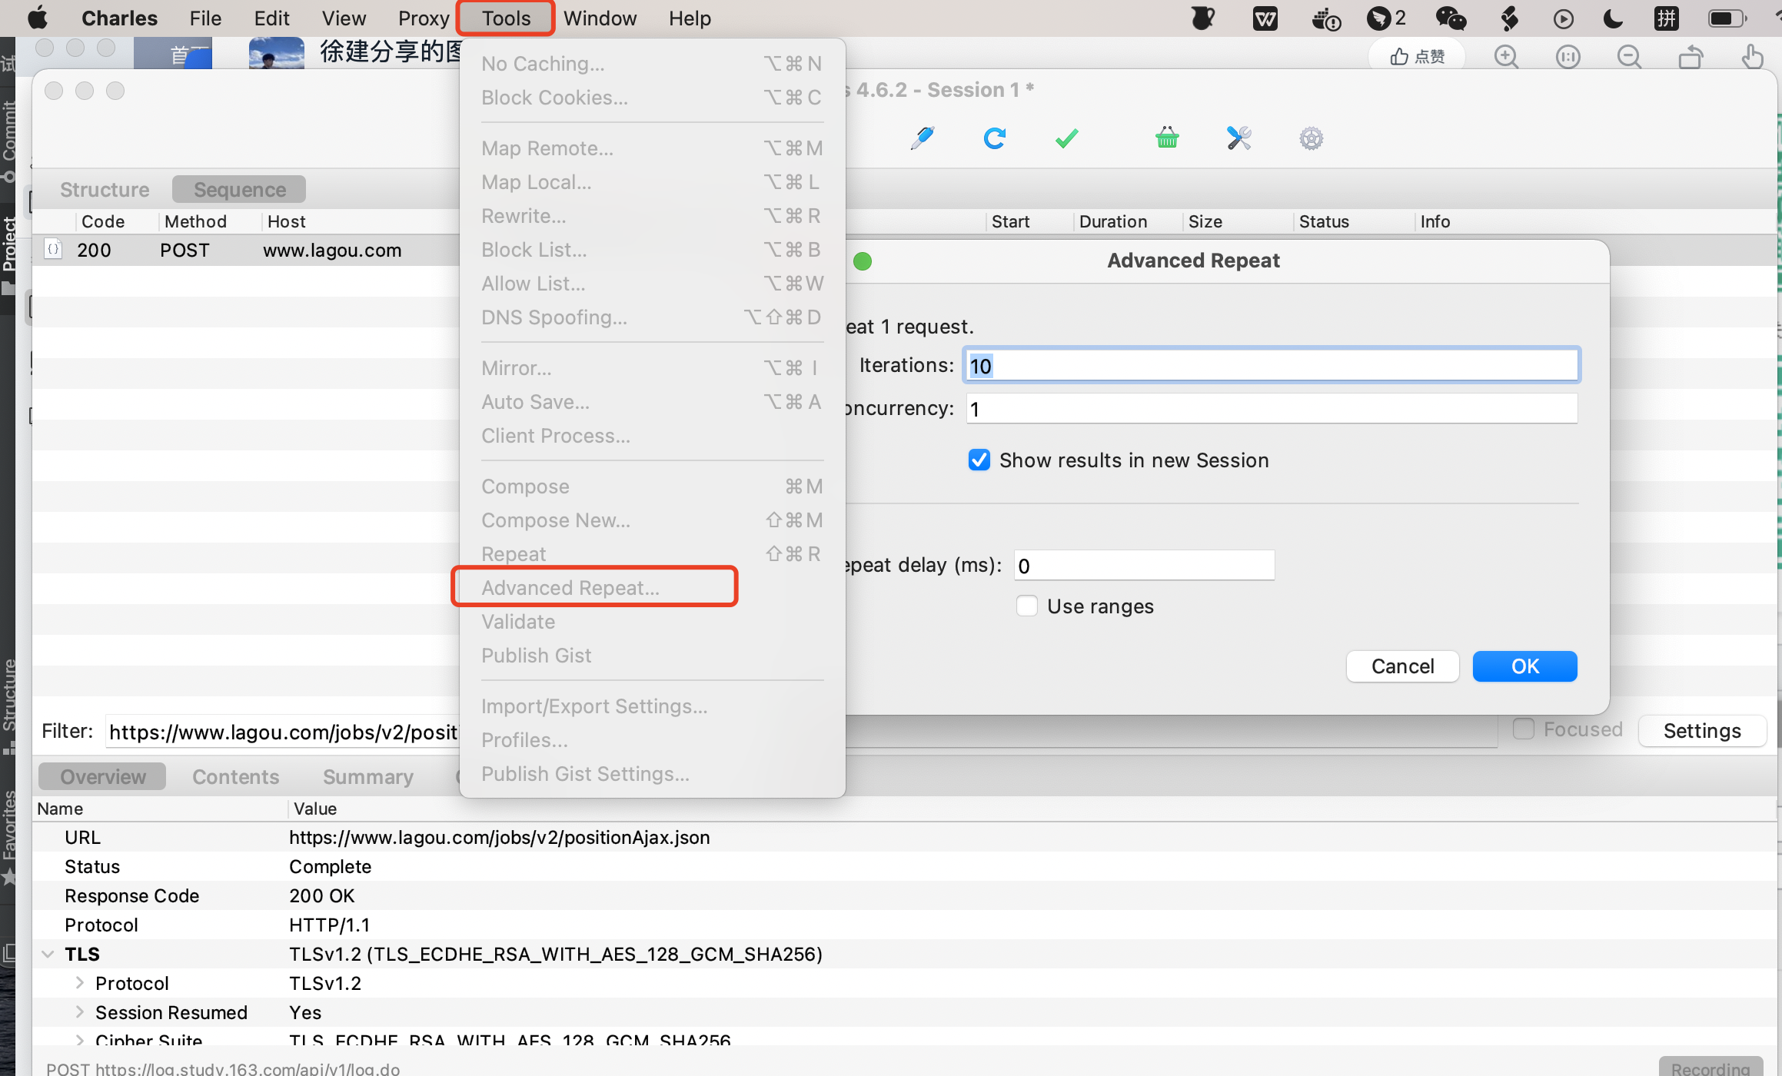The image size is (1782, 1076).
Task: Open the Tools menu in menu bar
Action: click(x=506, y=18)
